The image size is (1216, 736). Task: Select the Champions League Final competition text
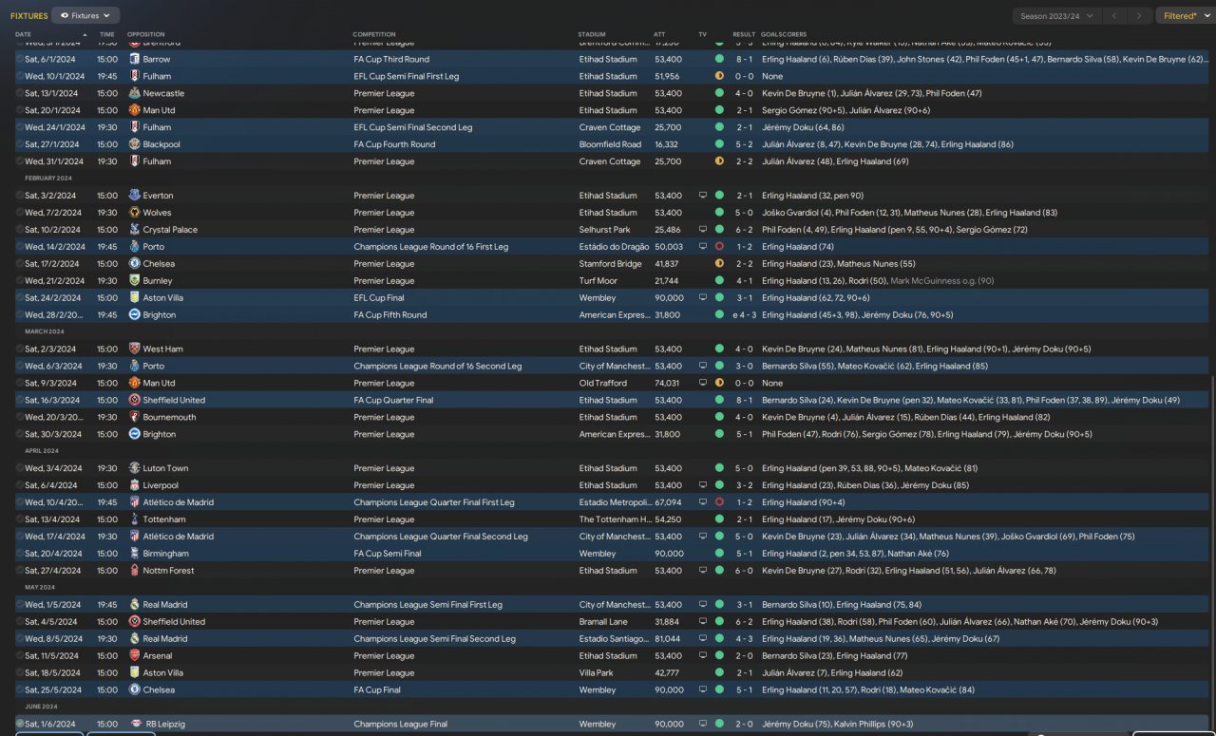click(x=400, y=725)
